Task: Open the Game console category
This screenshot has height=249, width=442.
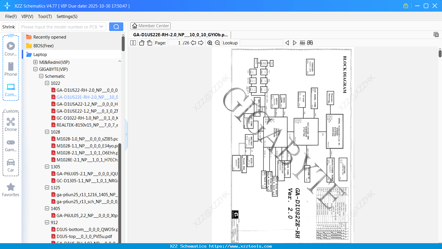Action: click(x=11, y=146)
